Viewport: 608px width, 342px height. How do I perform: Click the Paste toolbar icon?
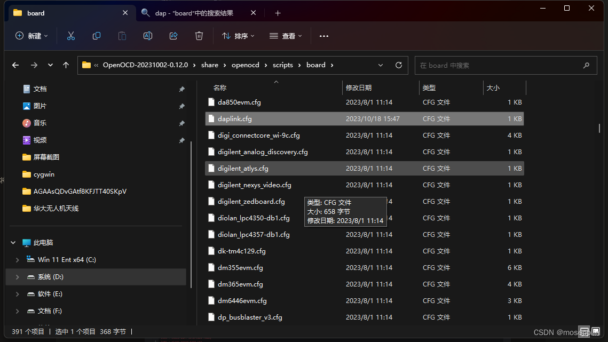[122, 36]
